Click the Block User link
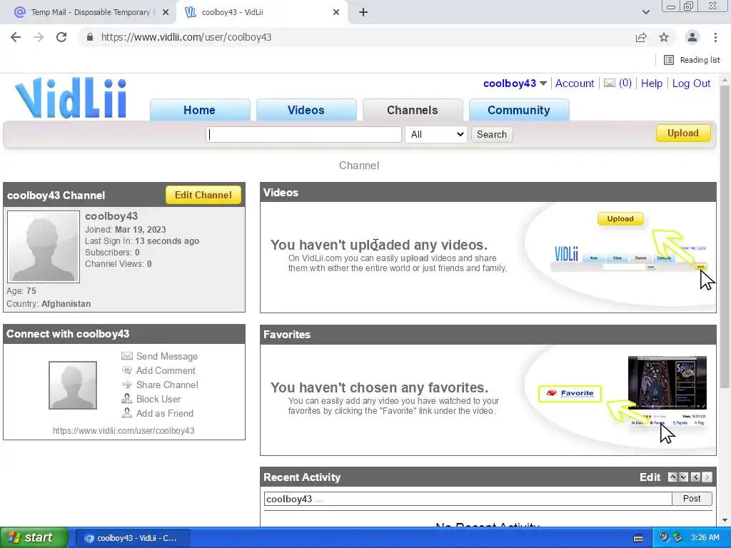Viewport: 731px width, 548px height. [158, 399]
